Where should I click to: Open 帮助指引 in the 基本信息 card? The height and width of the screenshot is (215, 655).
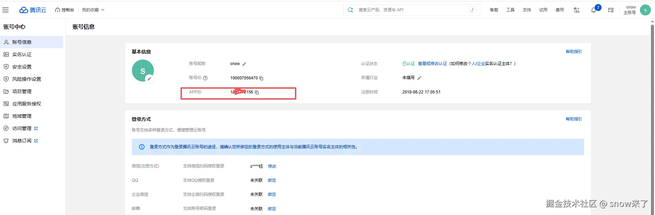[574, 52]
